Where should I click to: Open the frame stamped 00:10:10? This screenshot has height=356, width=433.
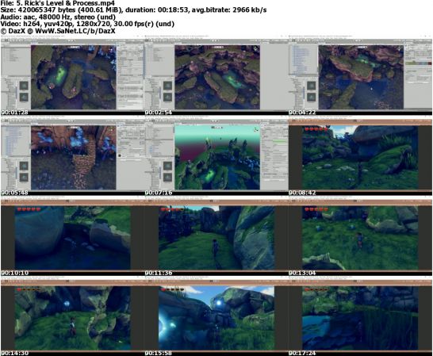point(72,235)
